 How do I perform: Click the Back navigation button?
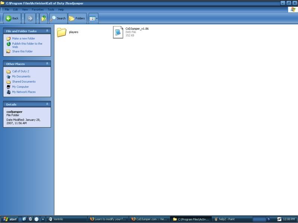point(12,18)
